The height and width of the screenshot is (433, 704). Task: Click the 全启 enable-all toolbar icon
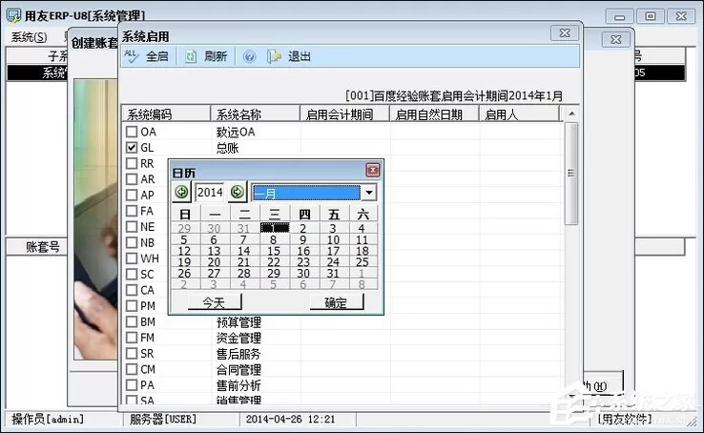[x=132, y=56]
